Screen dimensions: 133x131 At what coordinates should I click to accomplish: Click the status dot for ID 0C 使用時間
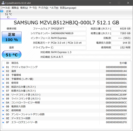(3, 110)
